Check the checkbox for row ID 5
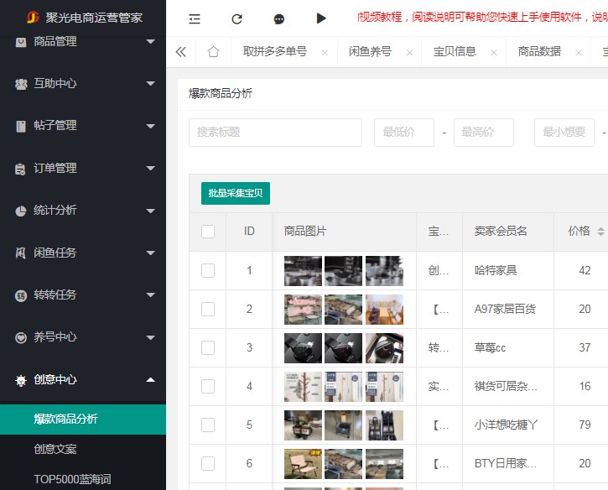The width and height of the screenshot is (608, 490). (208, 425)
